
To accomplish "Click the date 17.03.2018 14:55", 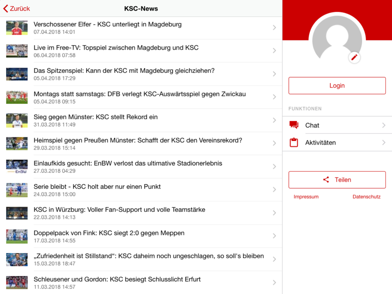I will [54, 241].
